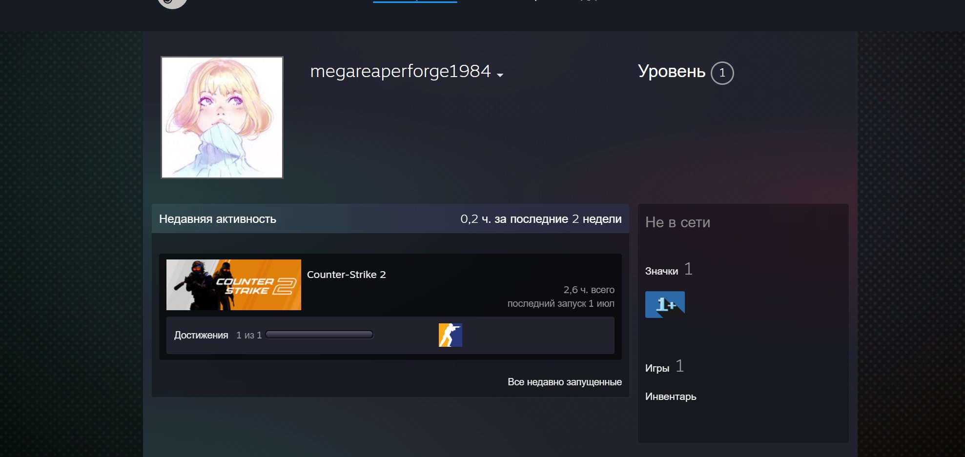Click the Недавняя активность header

(x=218, y=219)
